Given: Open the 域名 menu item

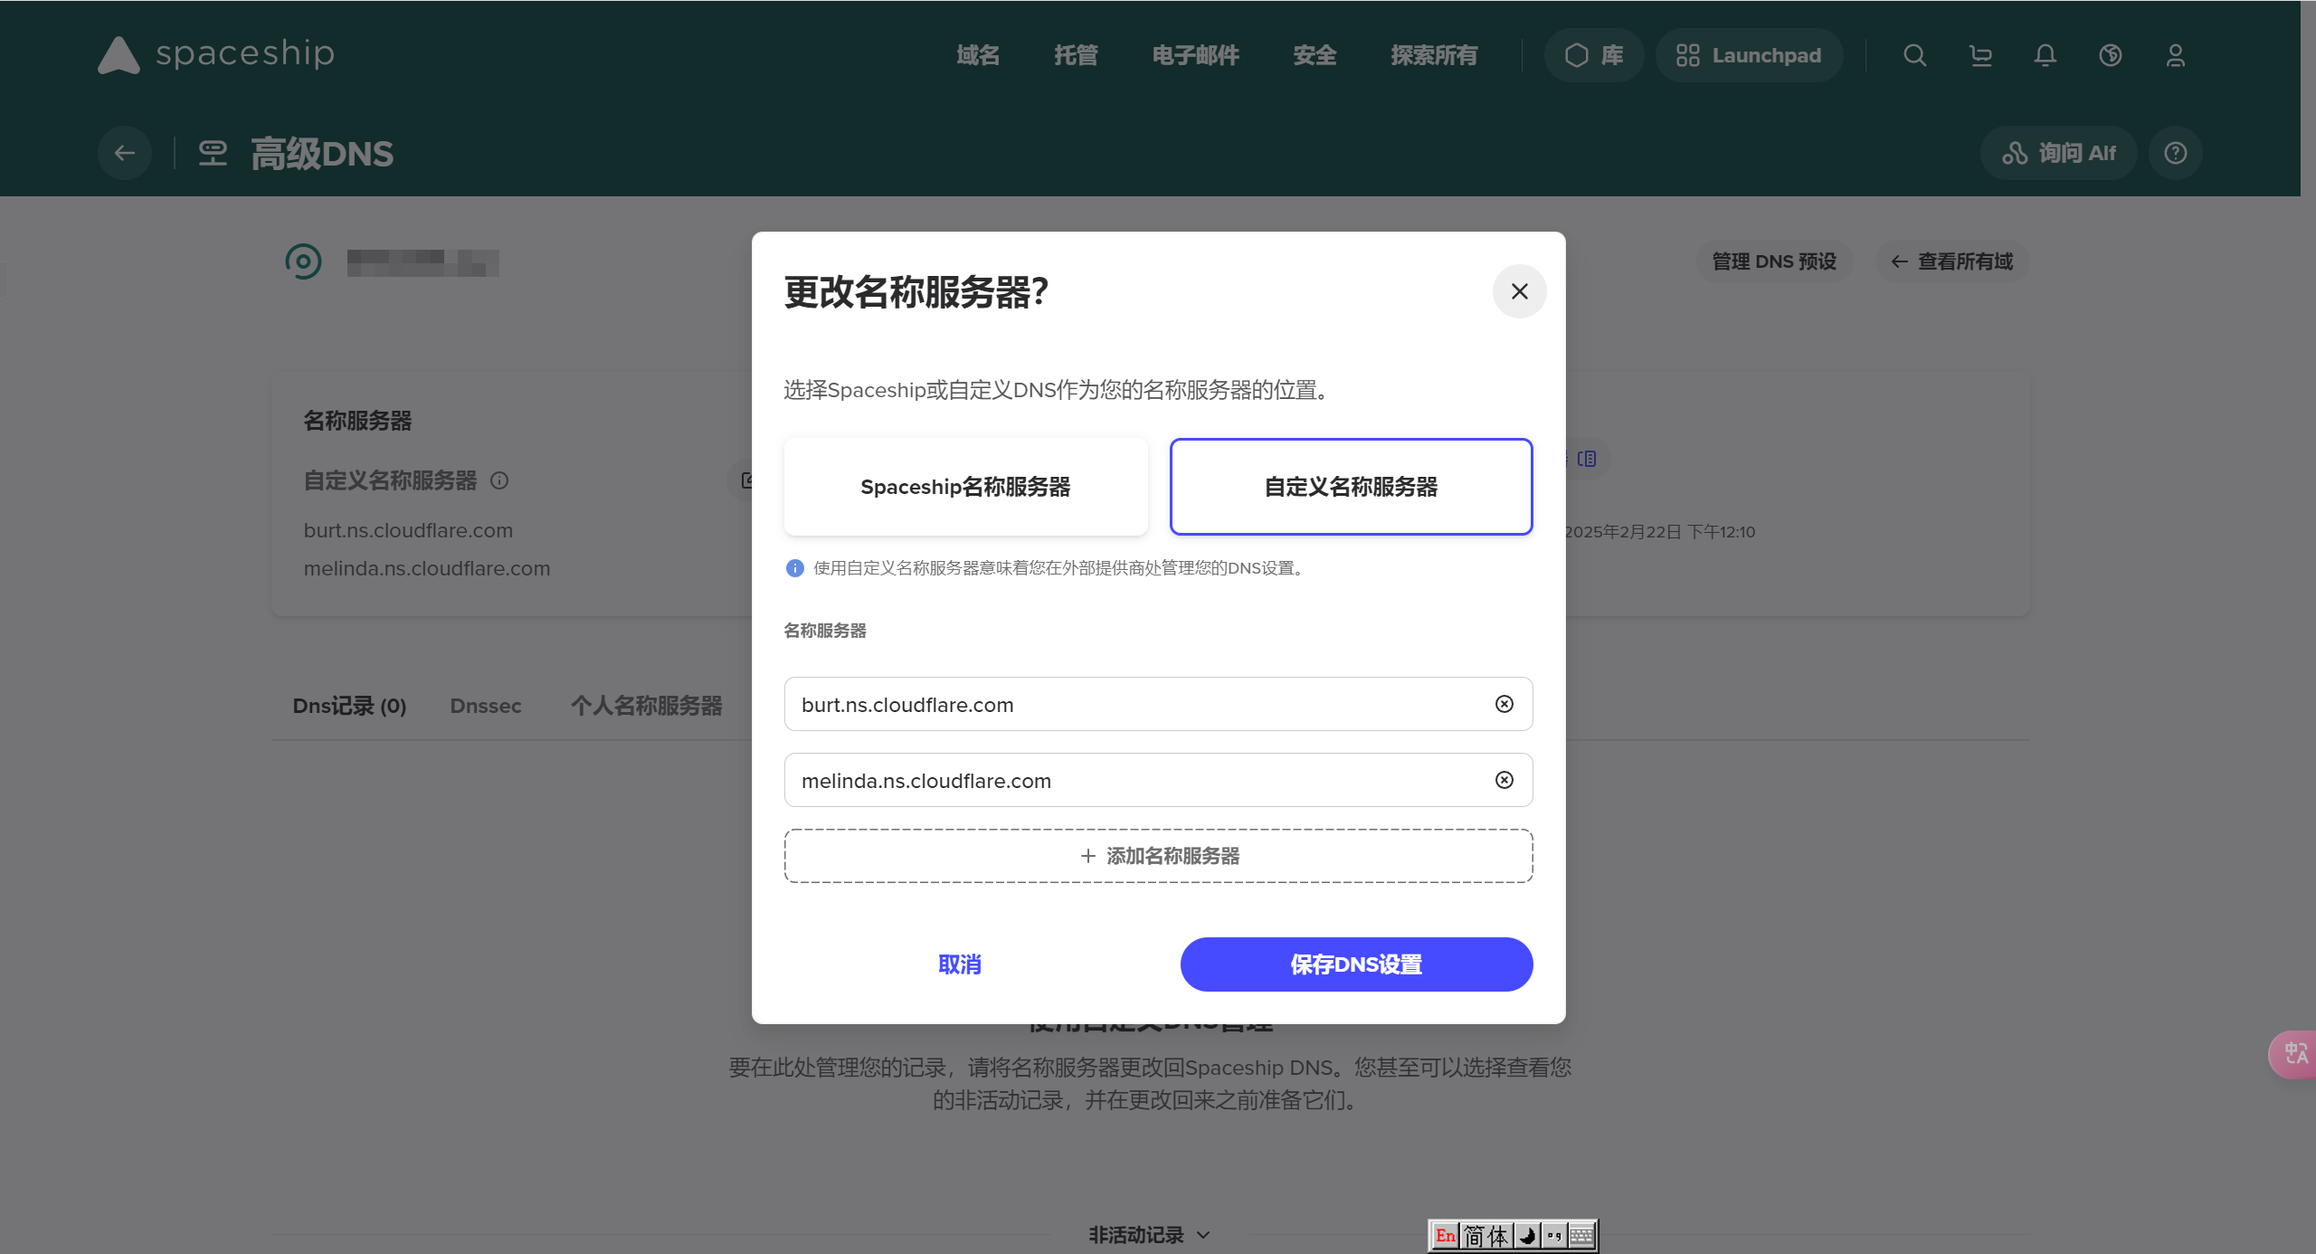Looking at the screenshot, I should point(978,55).
